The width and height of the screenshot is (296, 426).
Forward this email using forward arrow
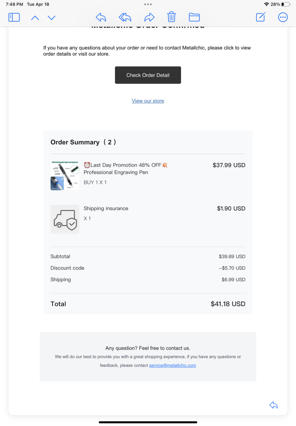click(x=149, y=17)
